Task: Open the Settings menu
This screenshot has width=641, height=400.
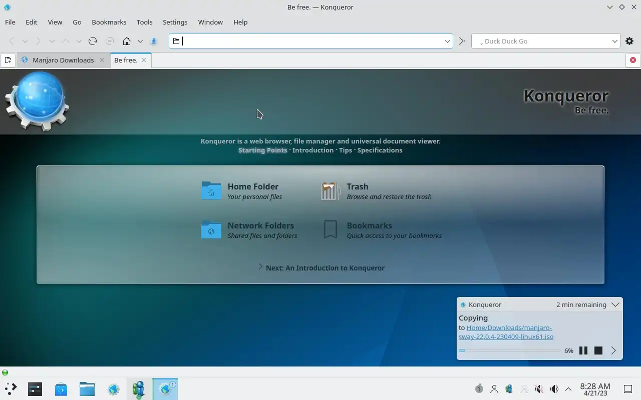Action: [x=175, y=22]
